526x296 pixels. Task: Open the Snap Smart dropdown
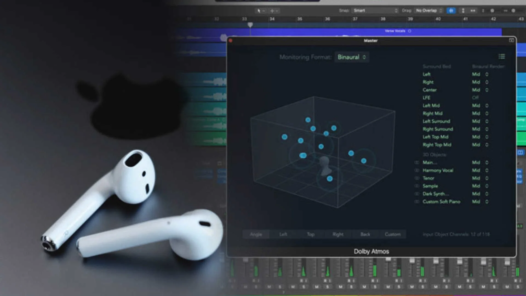coord(375,10)
